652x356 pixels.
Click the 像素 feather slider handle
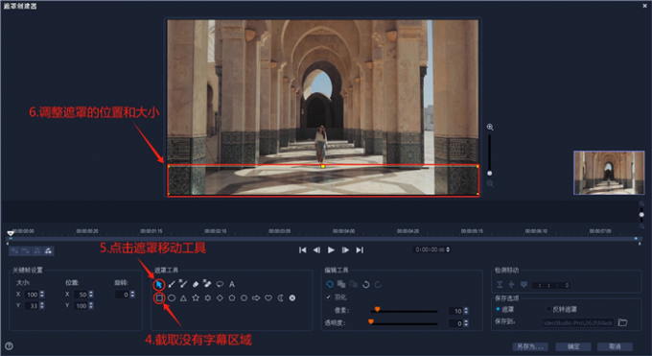pyautogui.click(x=377, y=309)
